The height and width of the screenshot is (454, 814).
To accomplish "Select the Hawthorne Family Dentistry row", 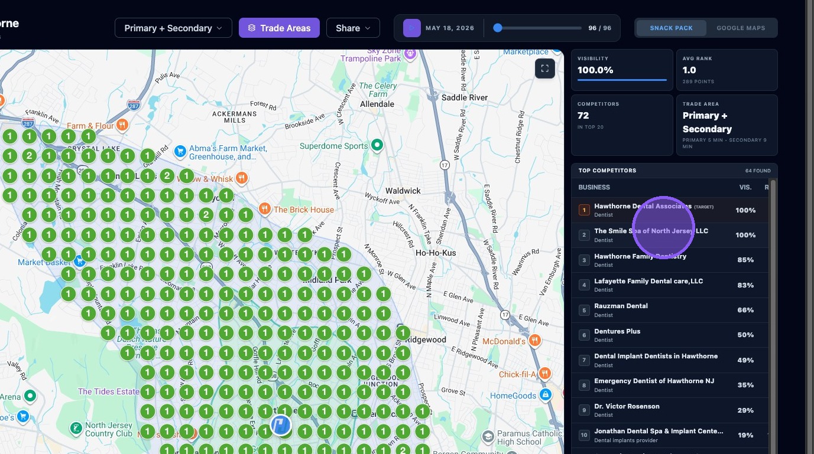I will point(670,260).
